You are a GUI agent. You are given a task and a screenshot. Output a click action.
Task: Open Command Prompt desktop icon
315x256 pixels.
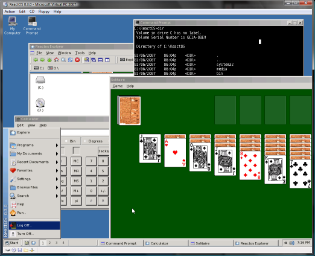coord(32,25)
